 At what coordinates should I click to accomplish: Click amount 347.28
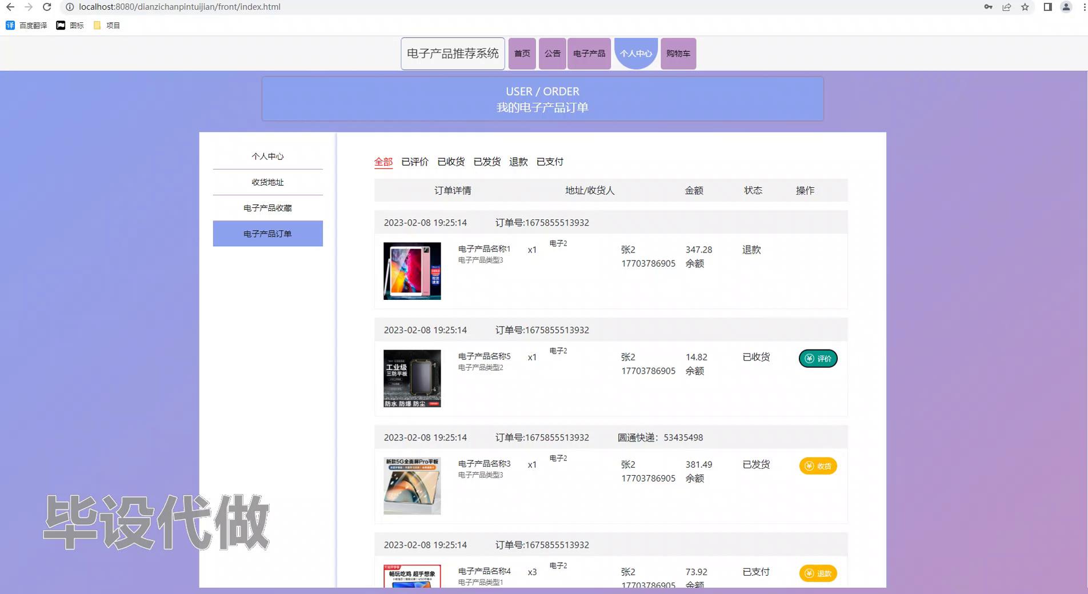[699, 250]
